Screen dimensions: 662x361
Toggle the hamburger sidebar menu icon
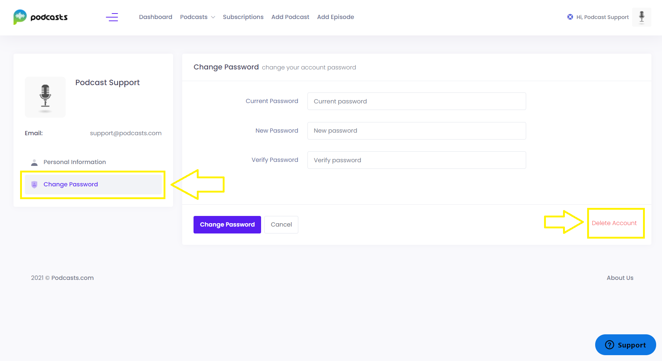click(112, 17)
